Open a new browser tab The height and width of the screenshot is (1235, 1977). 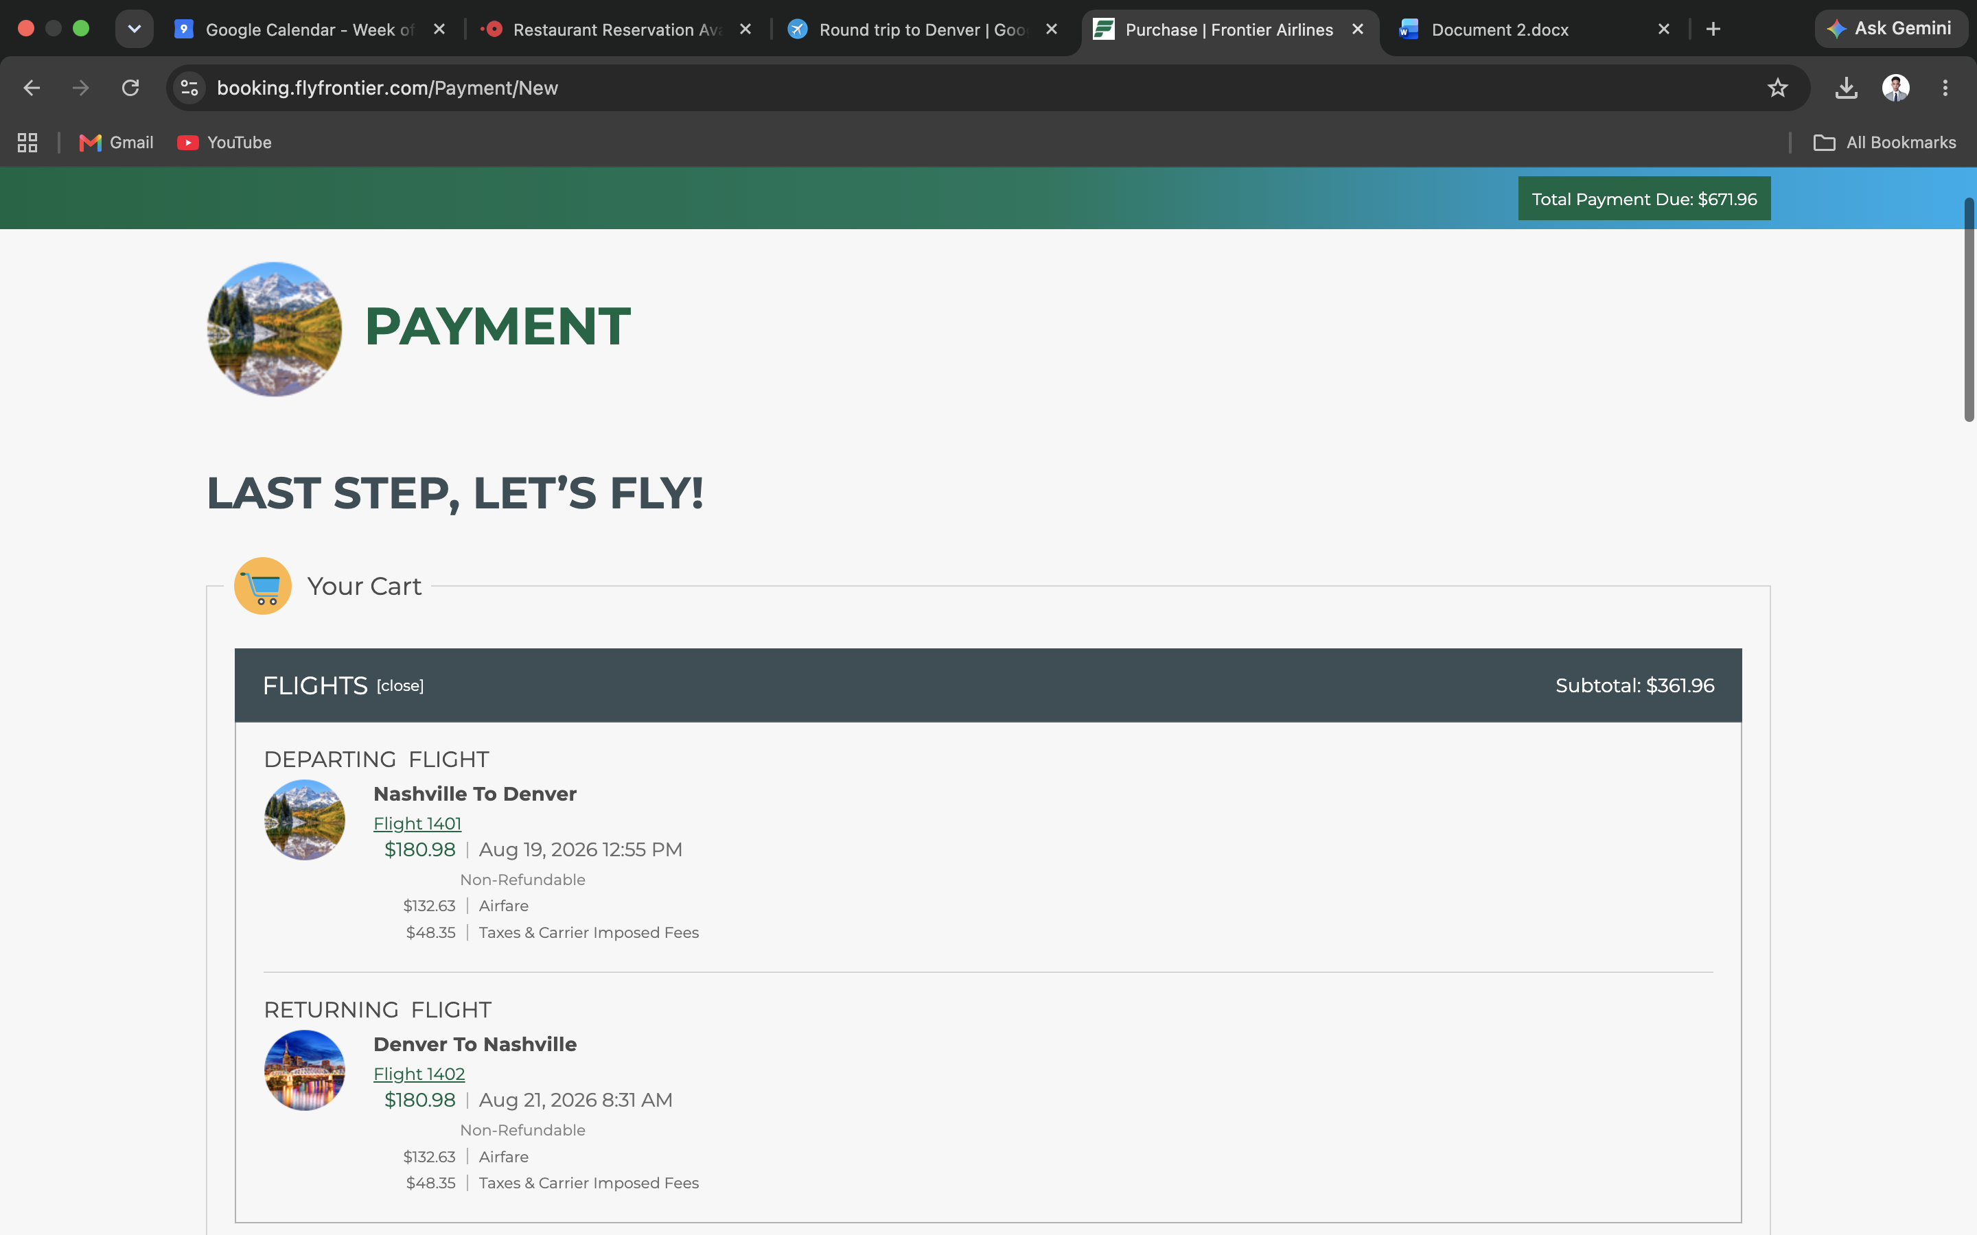[1713, 30]
